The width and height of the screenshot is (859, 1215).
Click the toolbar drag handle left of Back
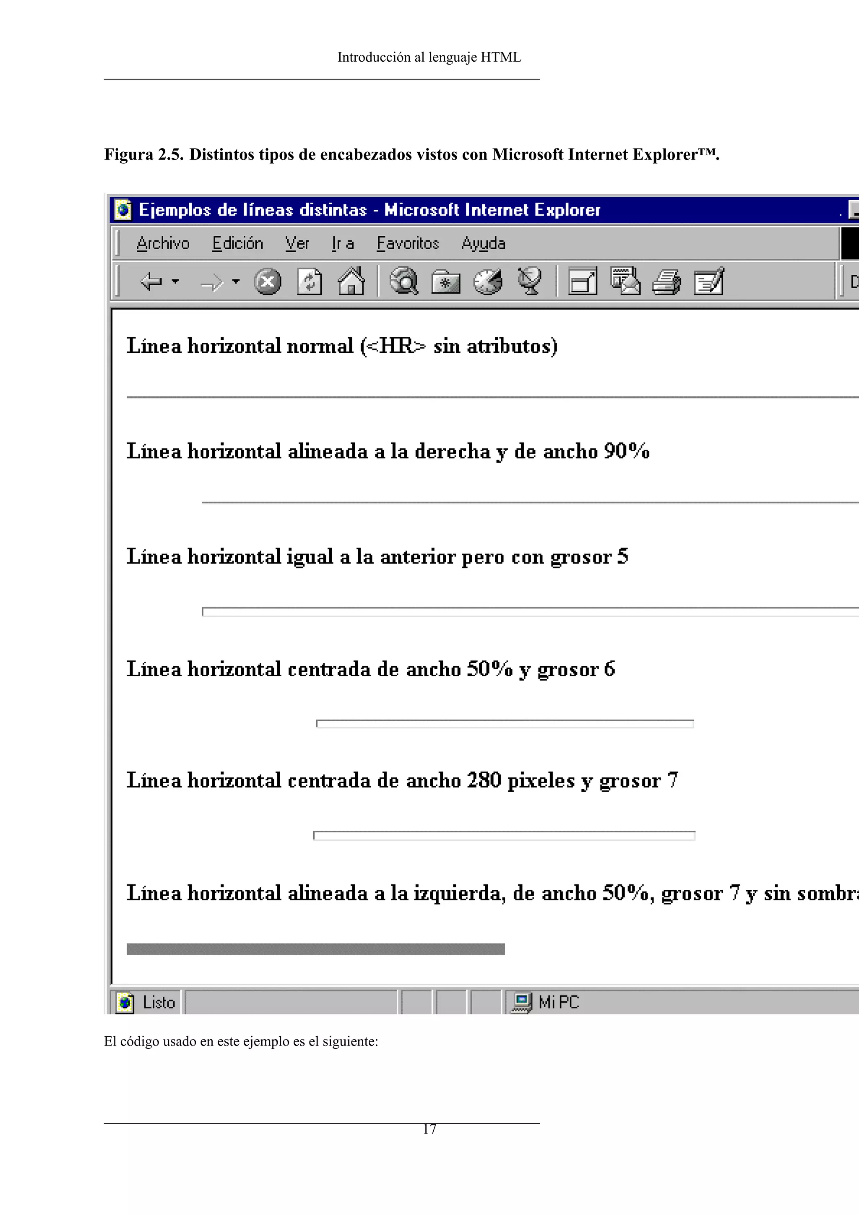point(117,282)
